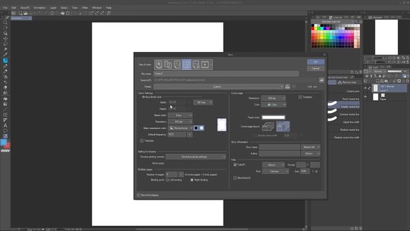
Task: Click the black drawing color swatch beside Monochrome
Action: pyautogui.click(x=196, y=128)
